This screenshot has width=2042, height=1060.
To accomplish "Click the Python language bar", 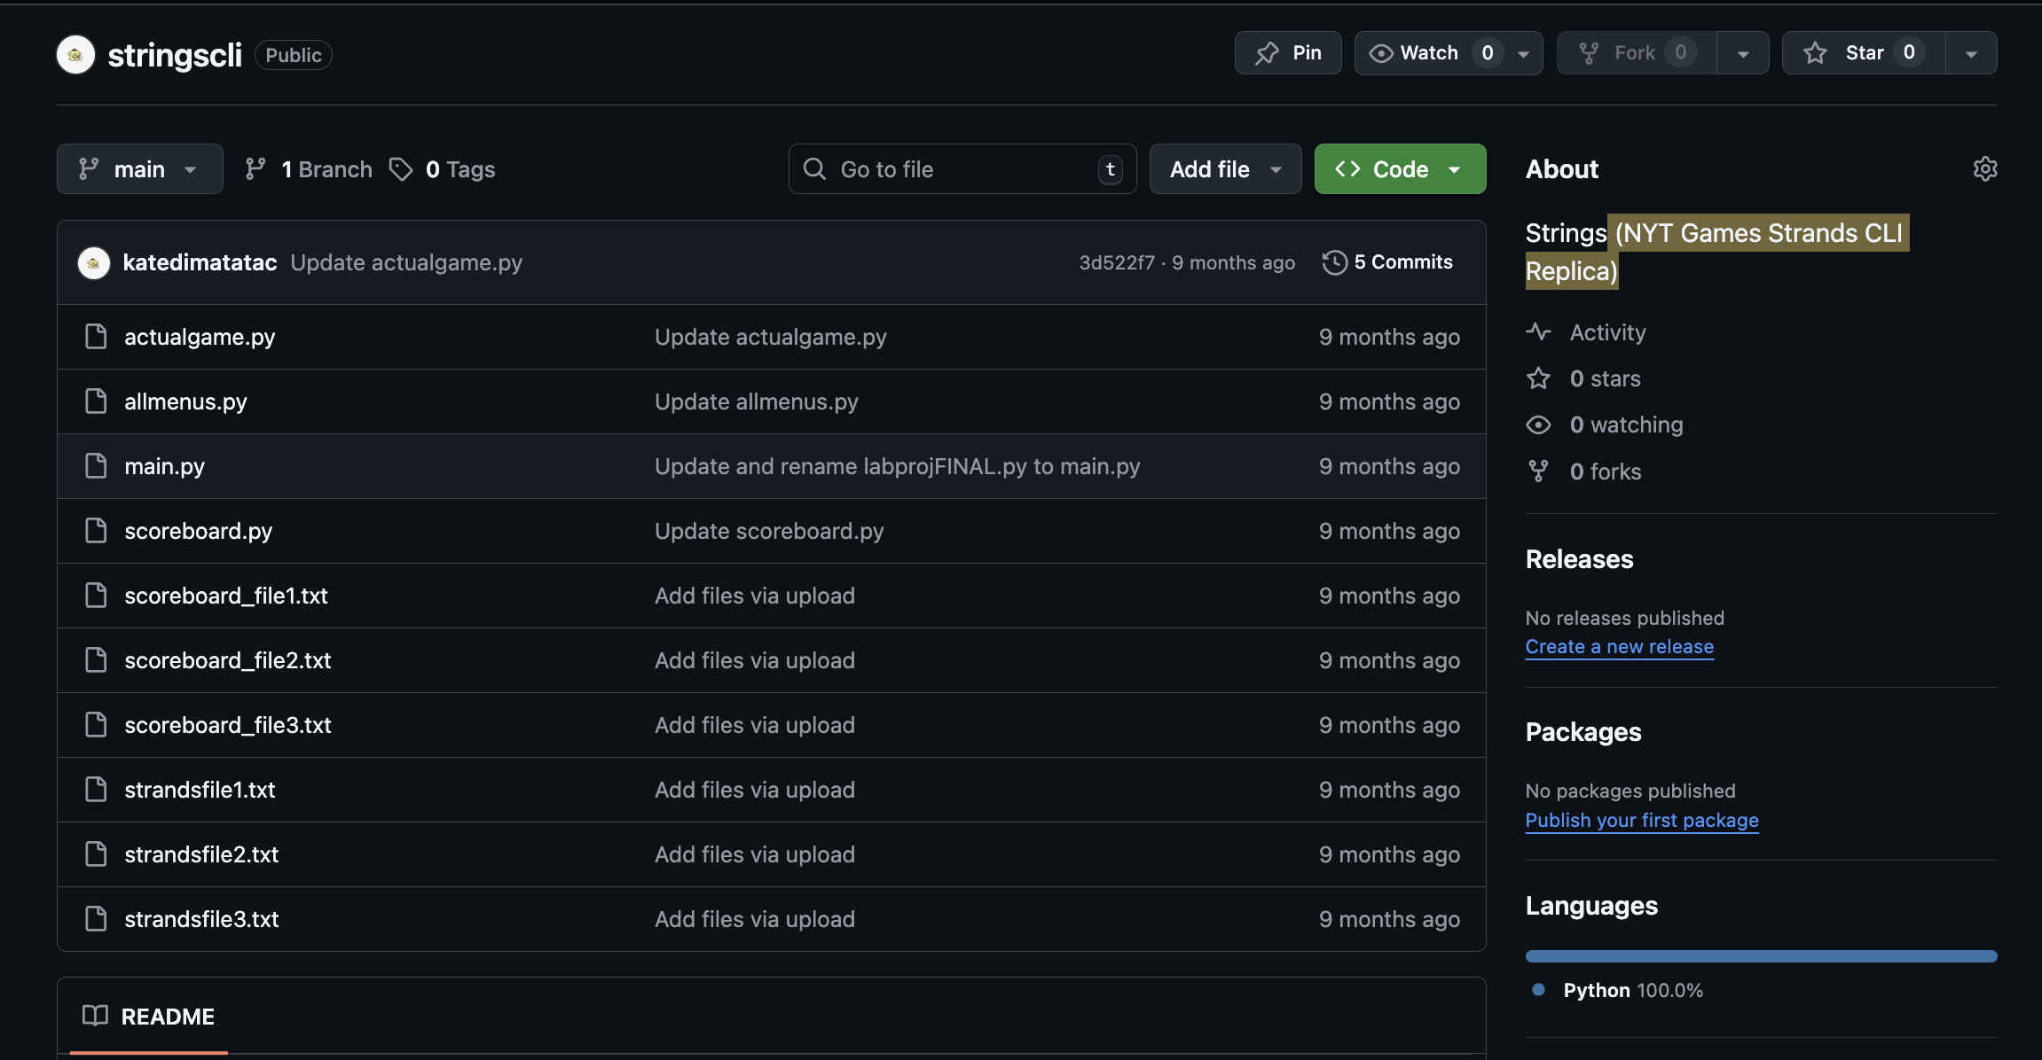I will [1762, 956].
